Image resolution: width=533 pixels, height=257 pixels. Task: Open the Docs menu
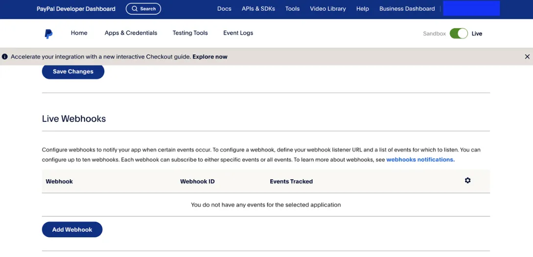(x=224, y=9)
